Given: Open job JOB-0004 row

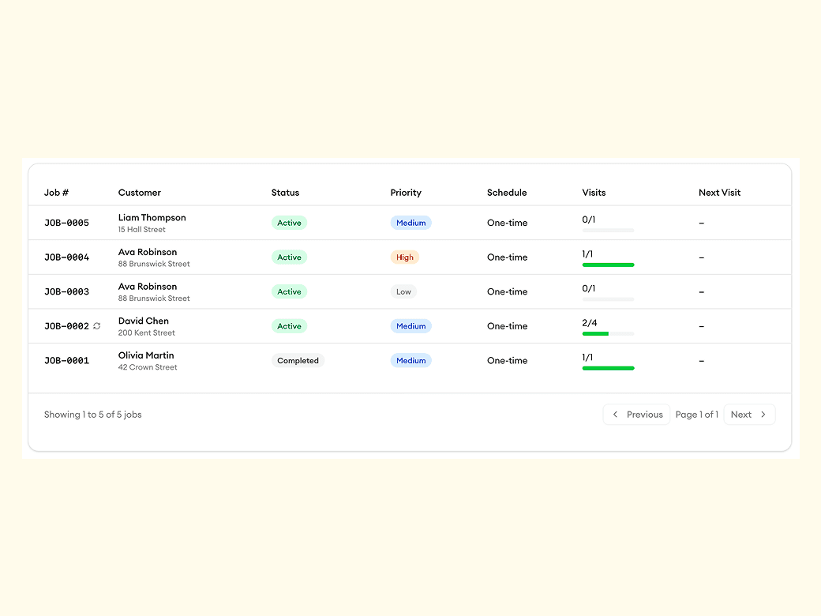Looking at the screenshot, I should click(x=66, y=257).
